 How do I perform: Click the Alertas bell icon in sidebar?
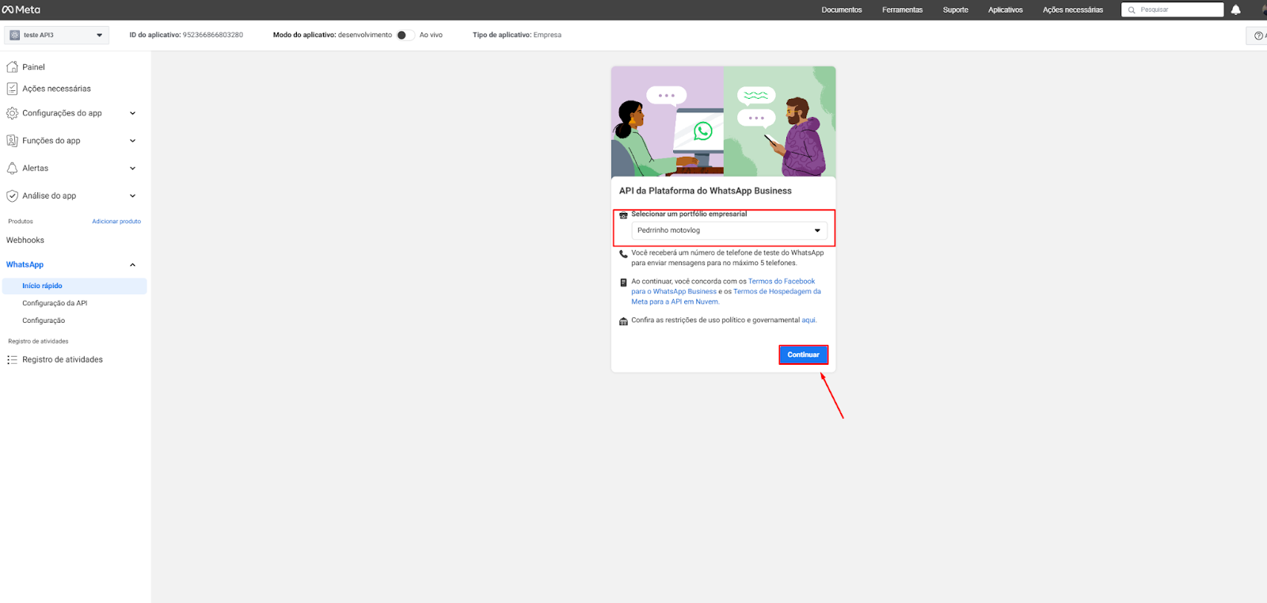(12, 169)
